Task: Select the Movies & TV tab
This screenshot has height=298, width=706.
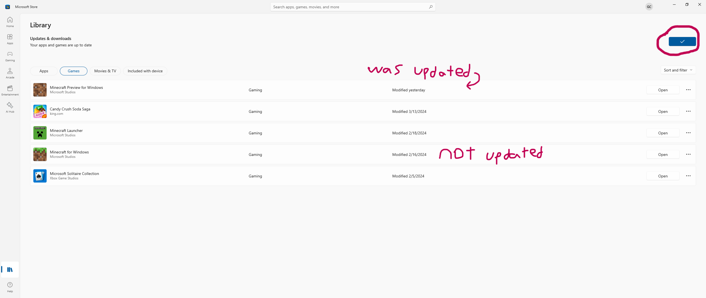Action: [x=105, y=71]
